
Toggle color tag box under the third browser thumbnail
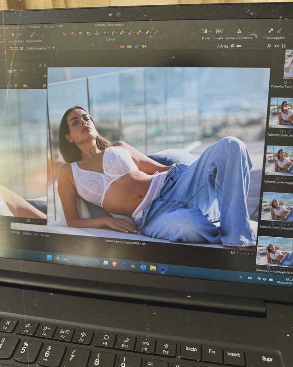(x=277, y=178)
